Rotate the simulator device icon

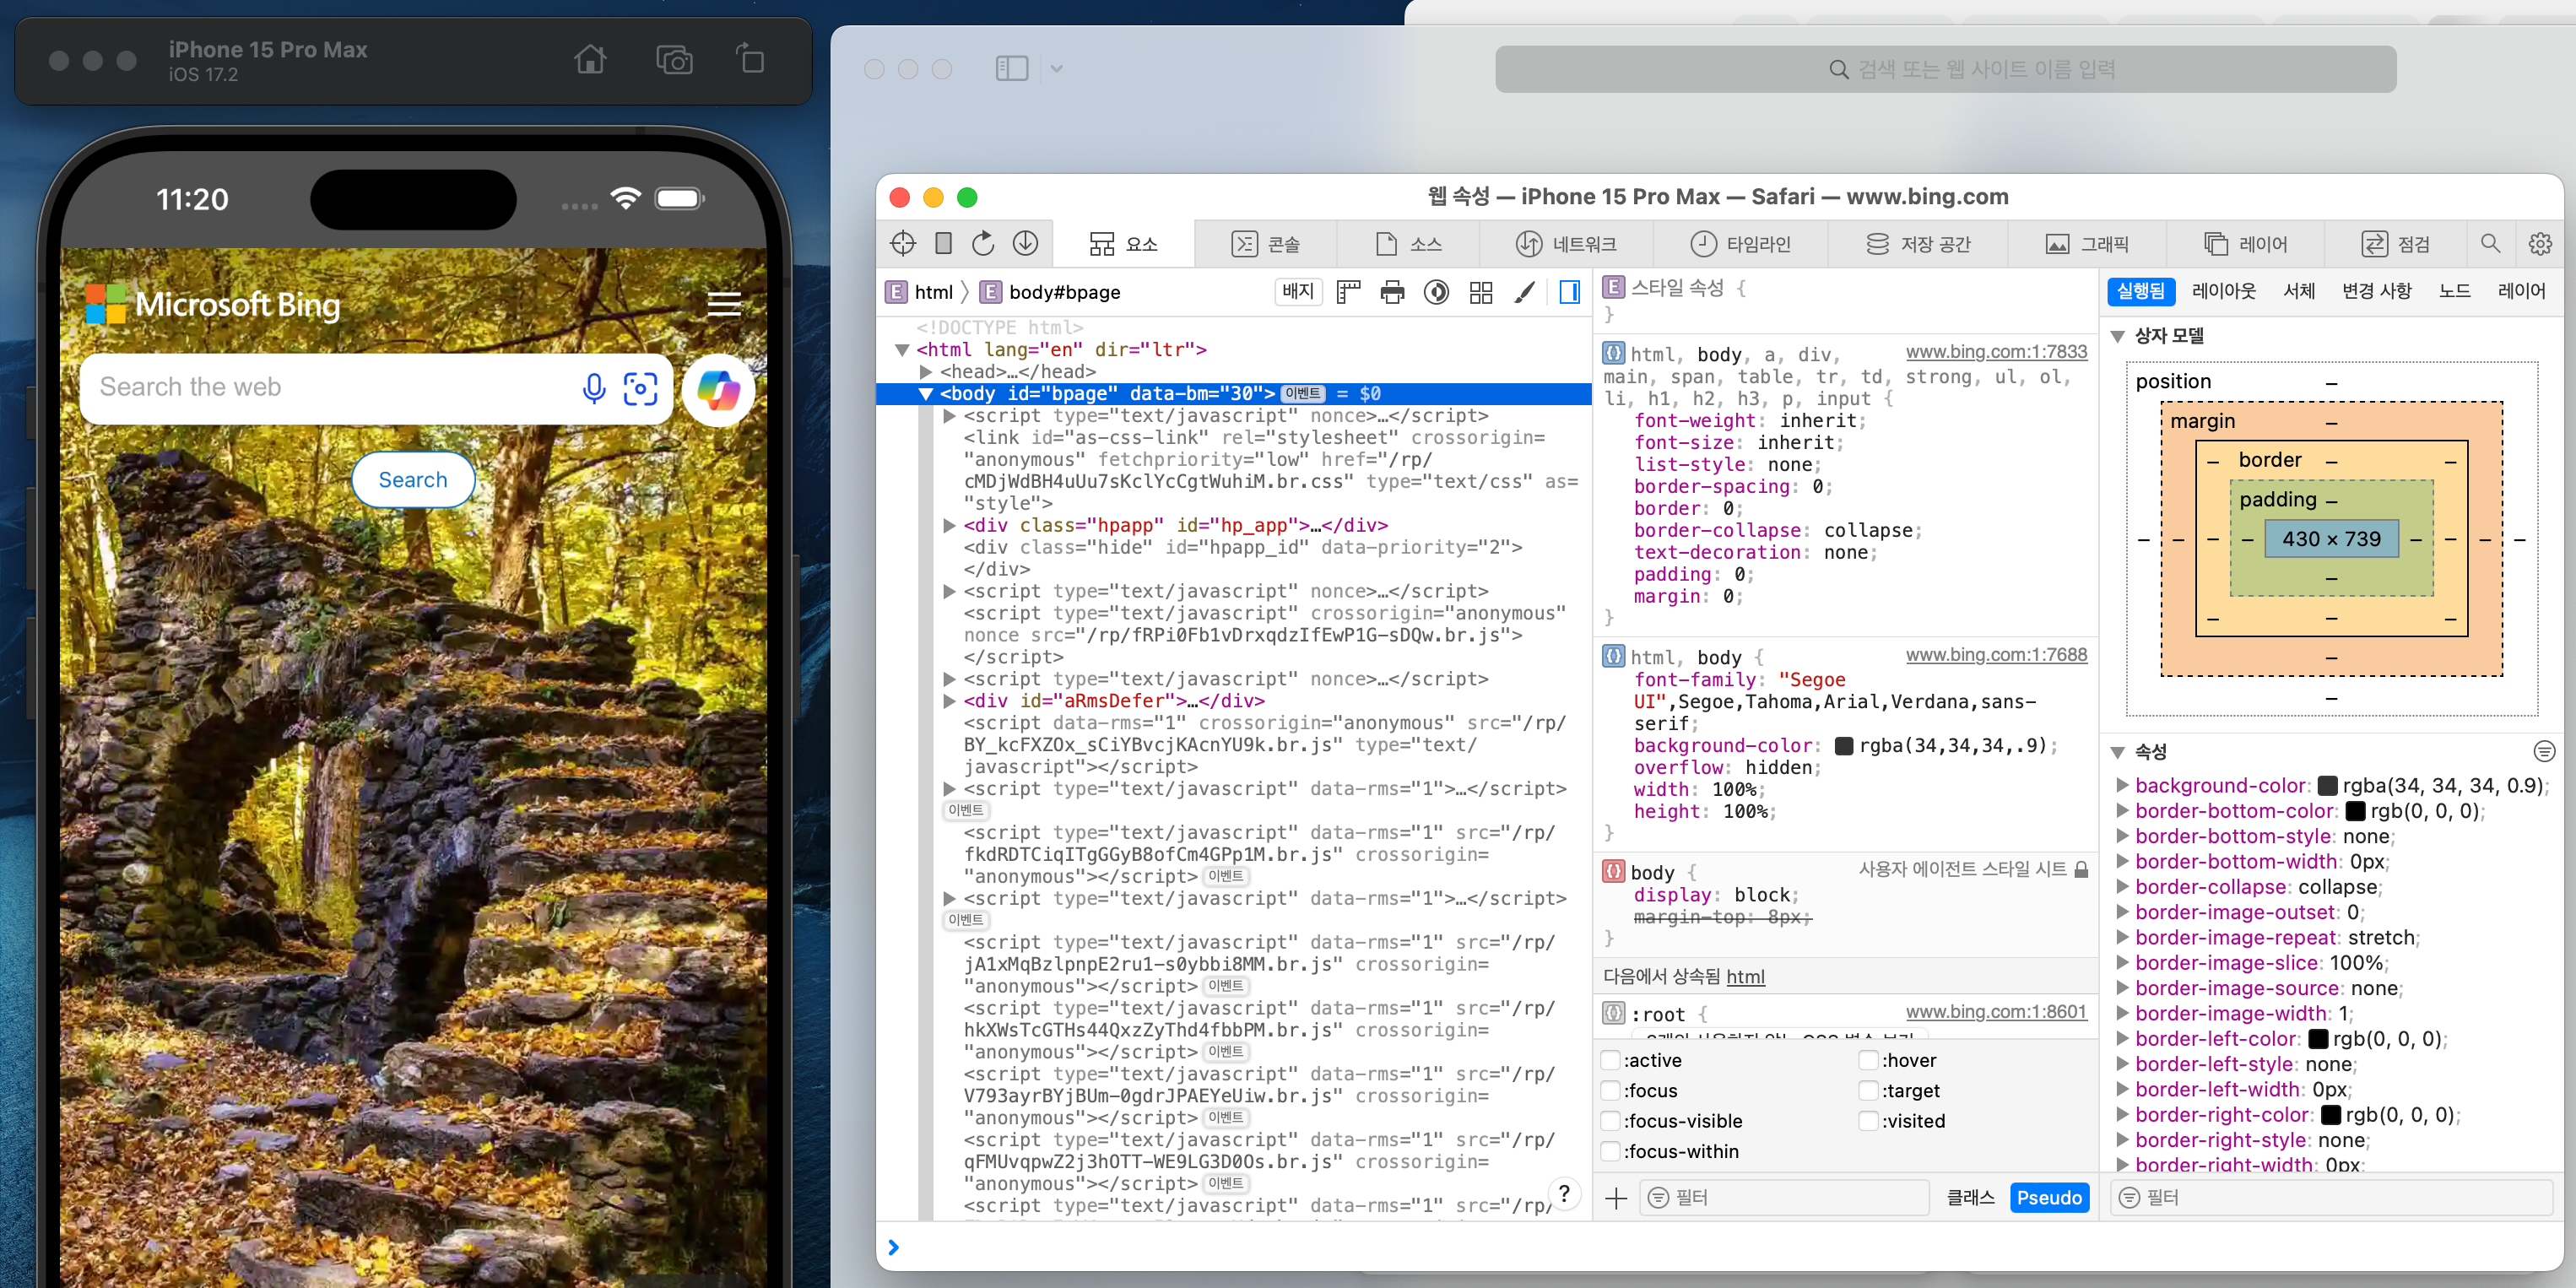[750, 58]
